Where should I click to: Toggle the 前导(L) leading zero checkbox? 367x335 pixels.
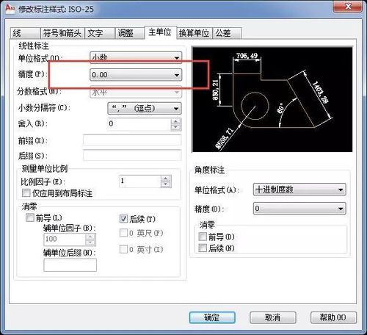[30, 217]
